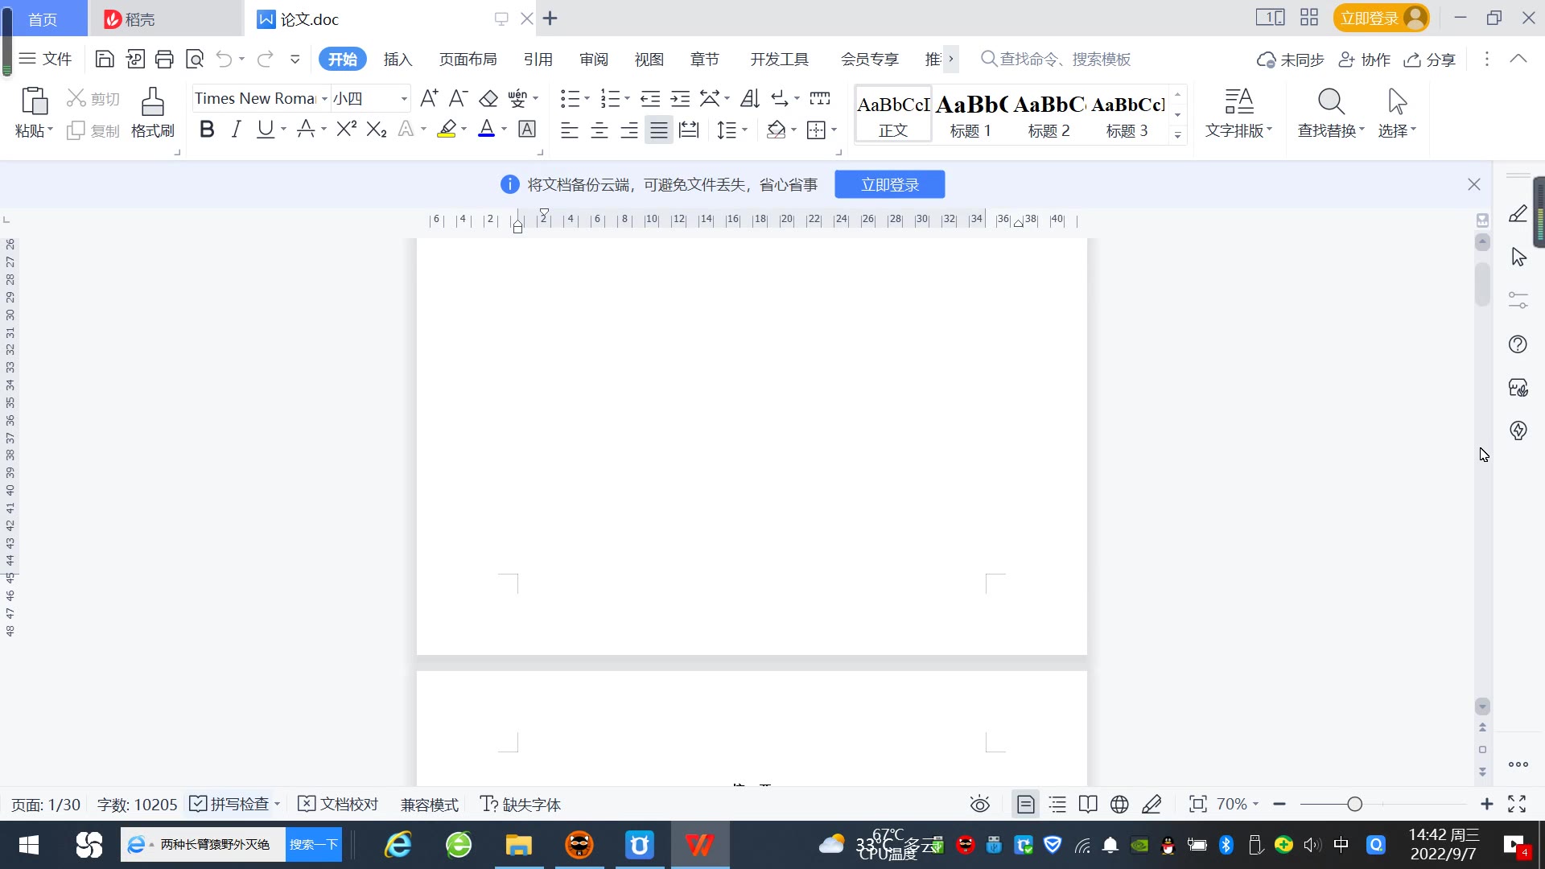The width and height of the screenshot is (1545, 869).
Task: Click the zoom slider handle
Action: pyautogui.click(x=1354, y=804)
